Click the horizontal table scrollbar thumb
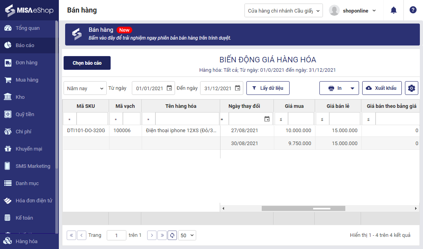 [x=303, y=208]
